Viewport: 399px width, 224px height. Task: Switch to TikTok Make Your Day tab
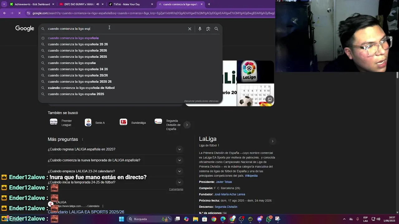click(131, 4)
